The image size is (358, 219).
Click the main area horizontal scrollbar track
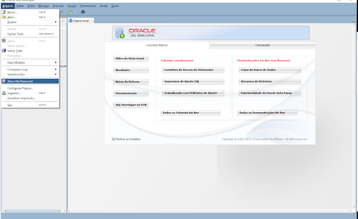point(209,211)
